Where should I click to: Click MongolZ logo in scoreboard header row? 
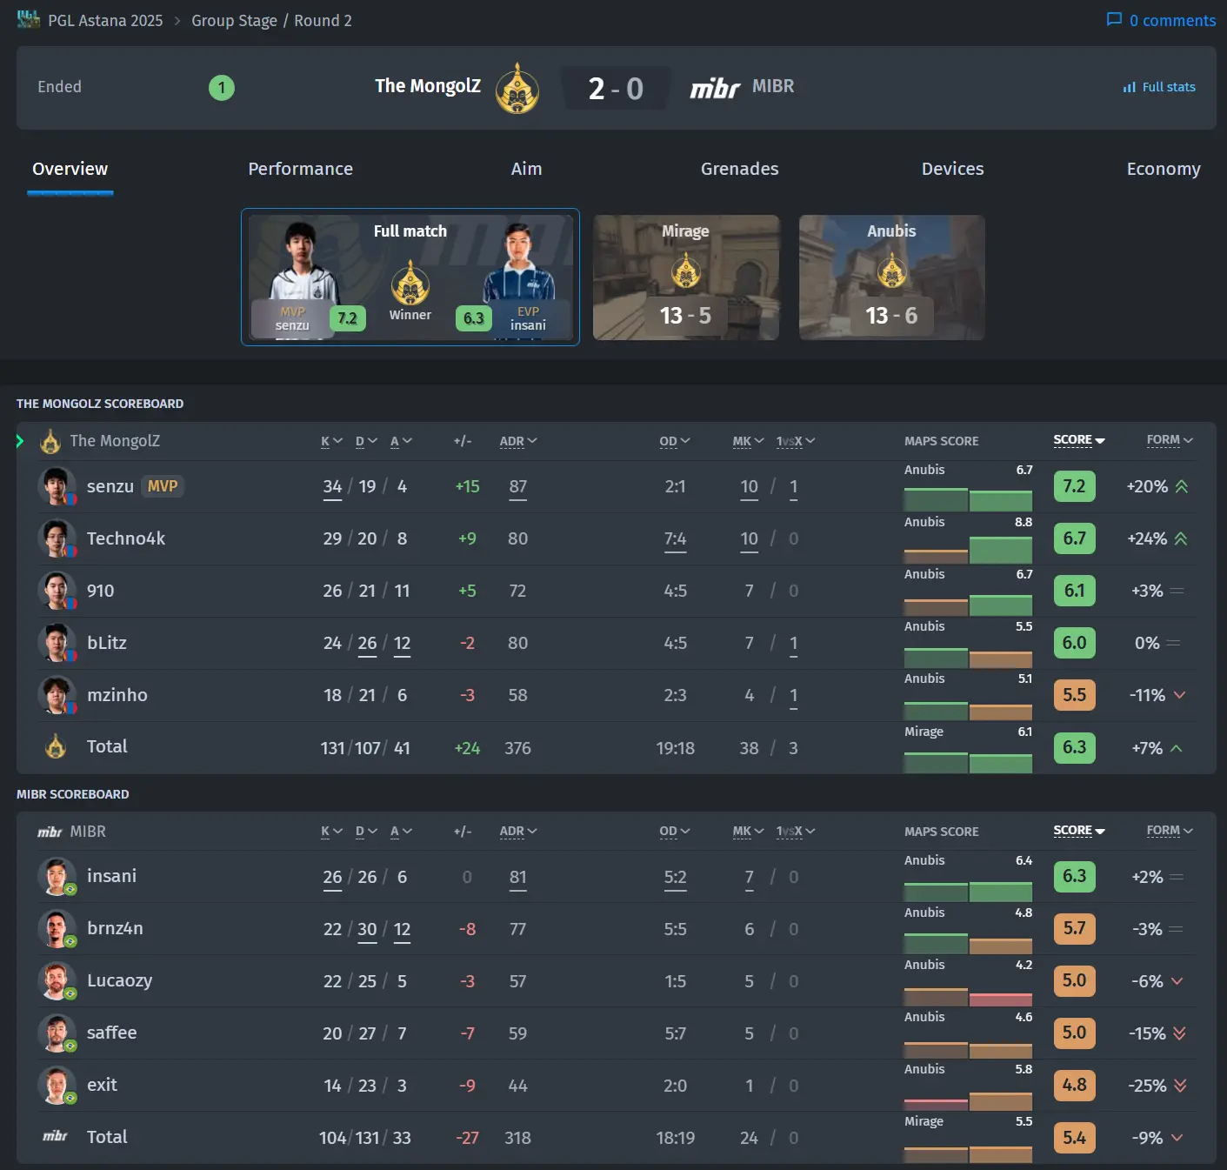50,441
